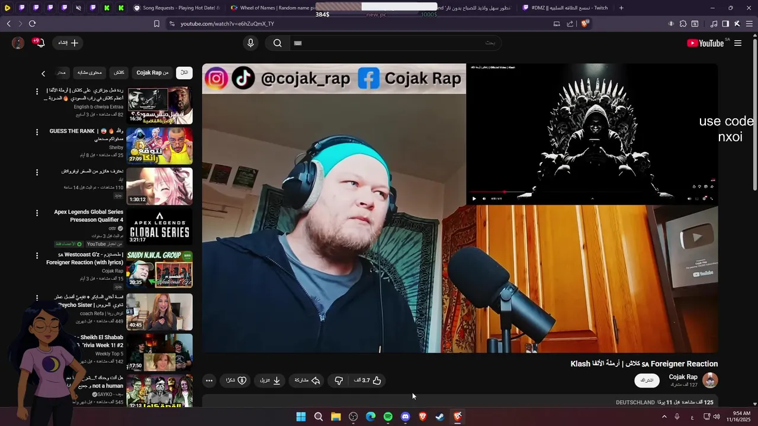Screen dimensions: 758x426
Task: Click the download button under video
Action: coord(271,380)
